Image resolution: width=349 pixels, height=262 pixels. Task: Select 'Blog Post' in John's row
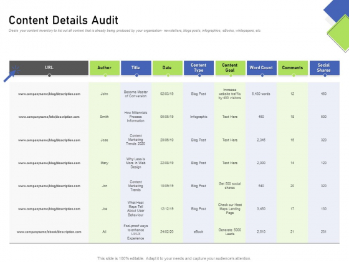click(x=198, y=94)
